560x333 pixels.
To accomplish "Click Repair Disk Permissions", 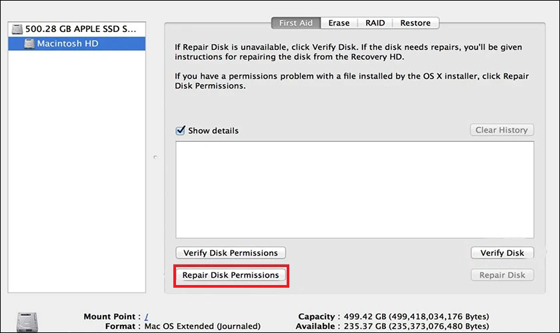I will (x=231, y=275).
